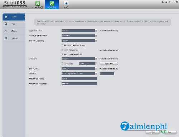Click the Short Cut label

coord(32,73)
